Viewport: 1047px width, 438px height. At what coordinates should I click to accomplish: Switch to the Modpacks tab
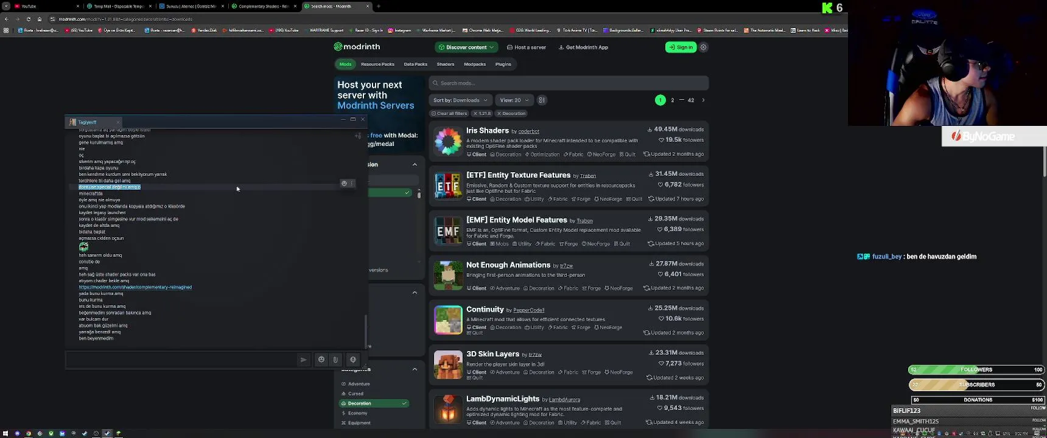pos(475,64)
